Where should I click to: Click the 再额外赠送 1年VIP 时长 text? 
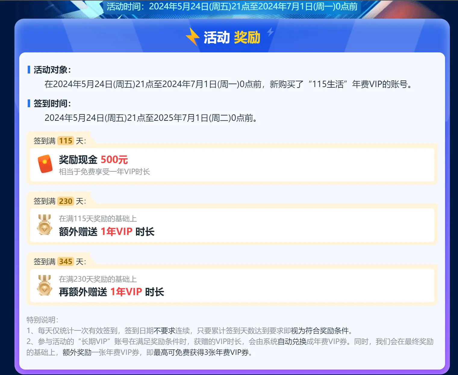pos(111,292)
